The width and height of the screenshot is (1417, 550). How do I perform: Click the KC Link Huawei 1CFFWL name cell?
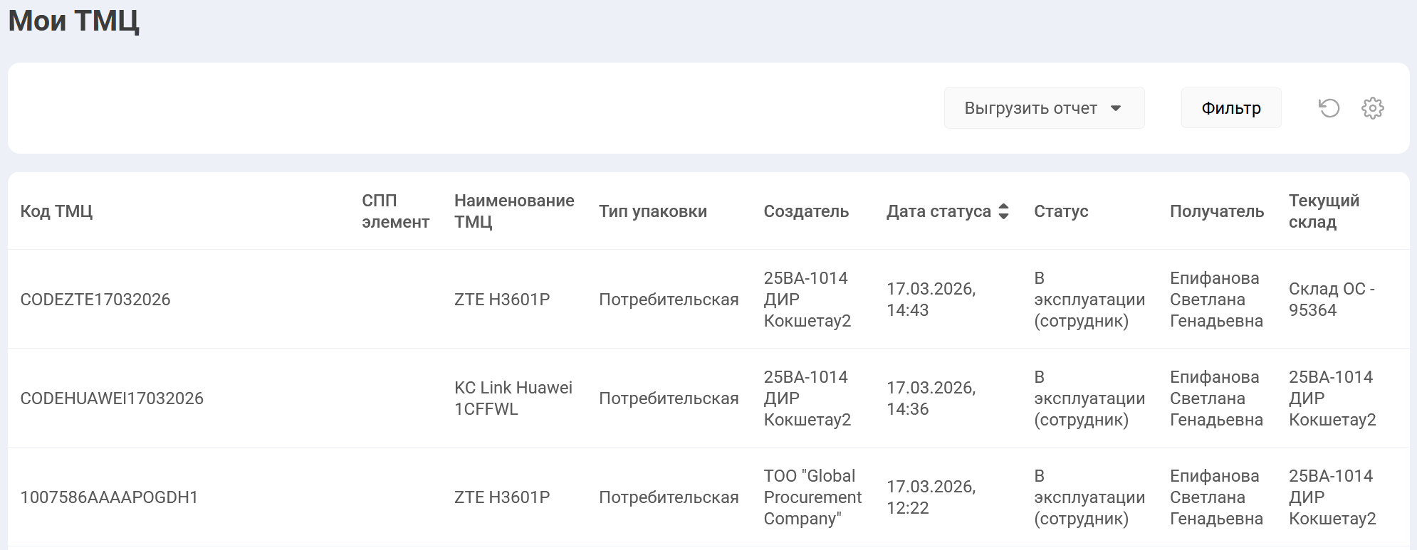[x=513, y=398]
